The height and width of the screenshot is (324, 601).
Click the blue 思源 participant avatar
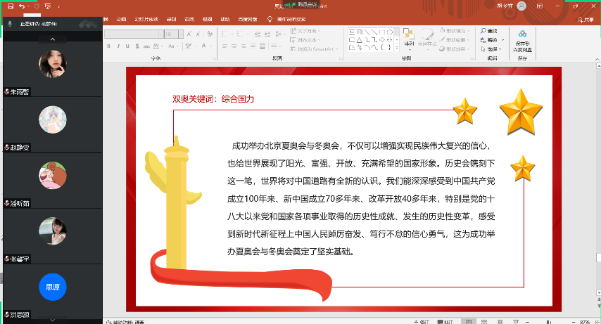[x=53, y=287]
